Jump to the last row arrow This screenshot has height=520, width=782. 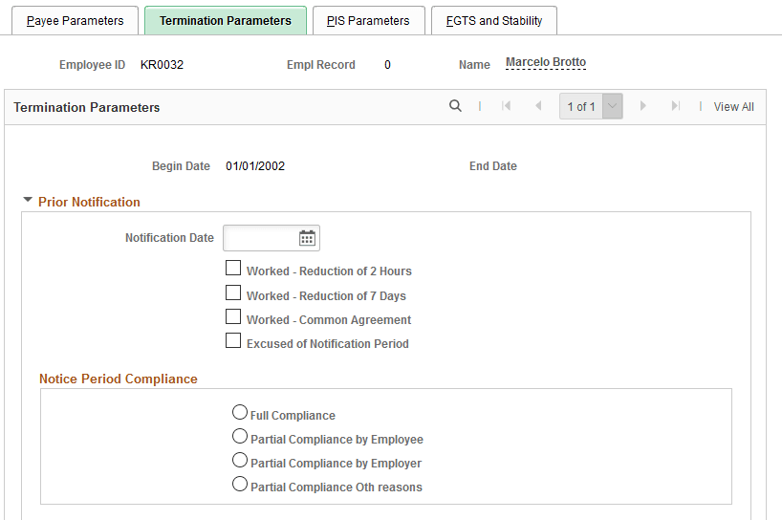pos(675,106)
